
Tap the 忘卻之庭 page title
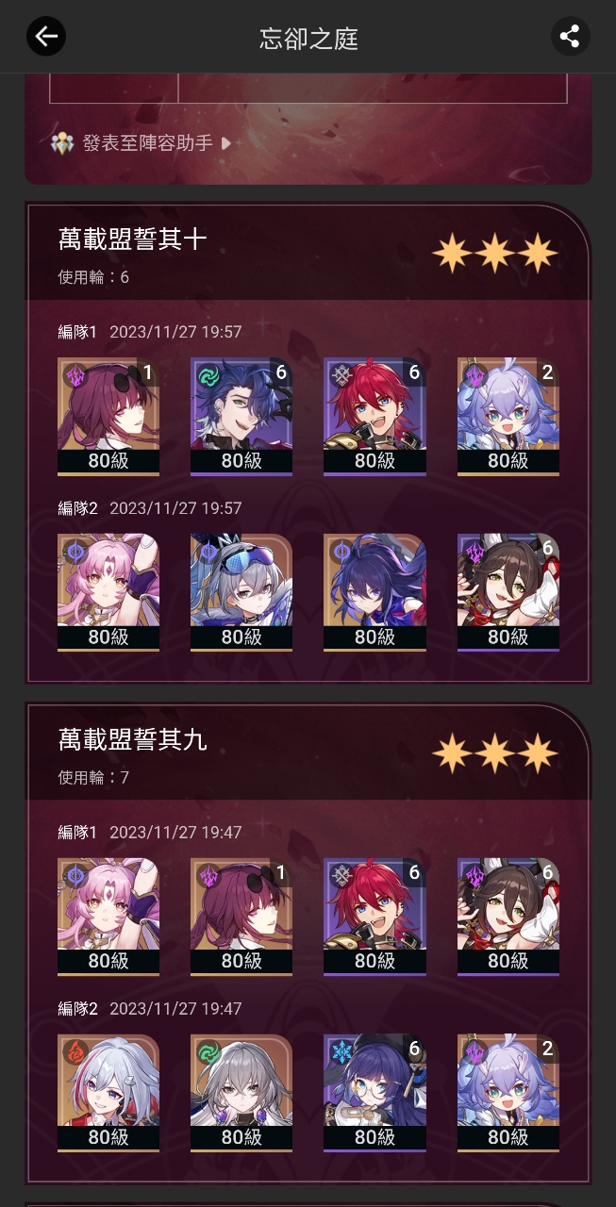(308, 39)
